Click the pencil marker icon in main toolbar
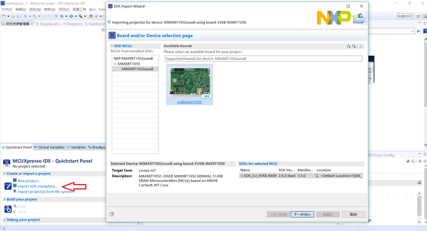 click(97, 16)
